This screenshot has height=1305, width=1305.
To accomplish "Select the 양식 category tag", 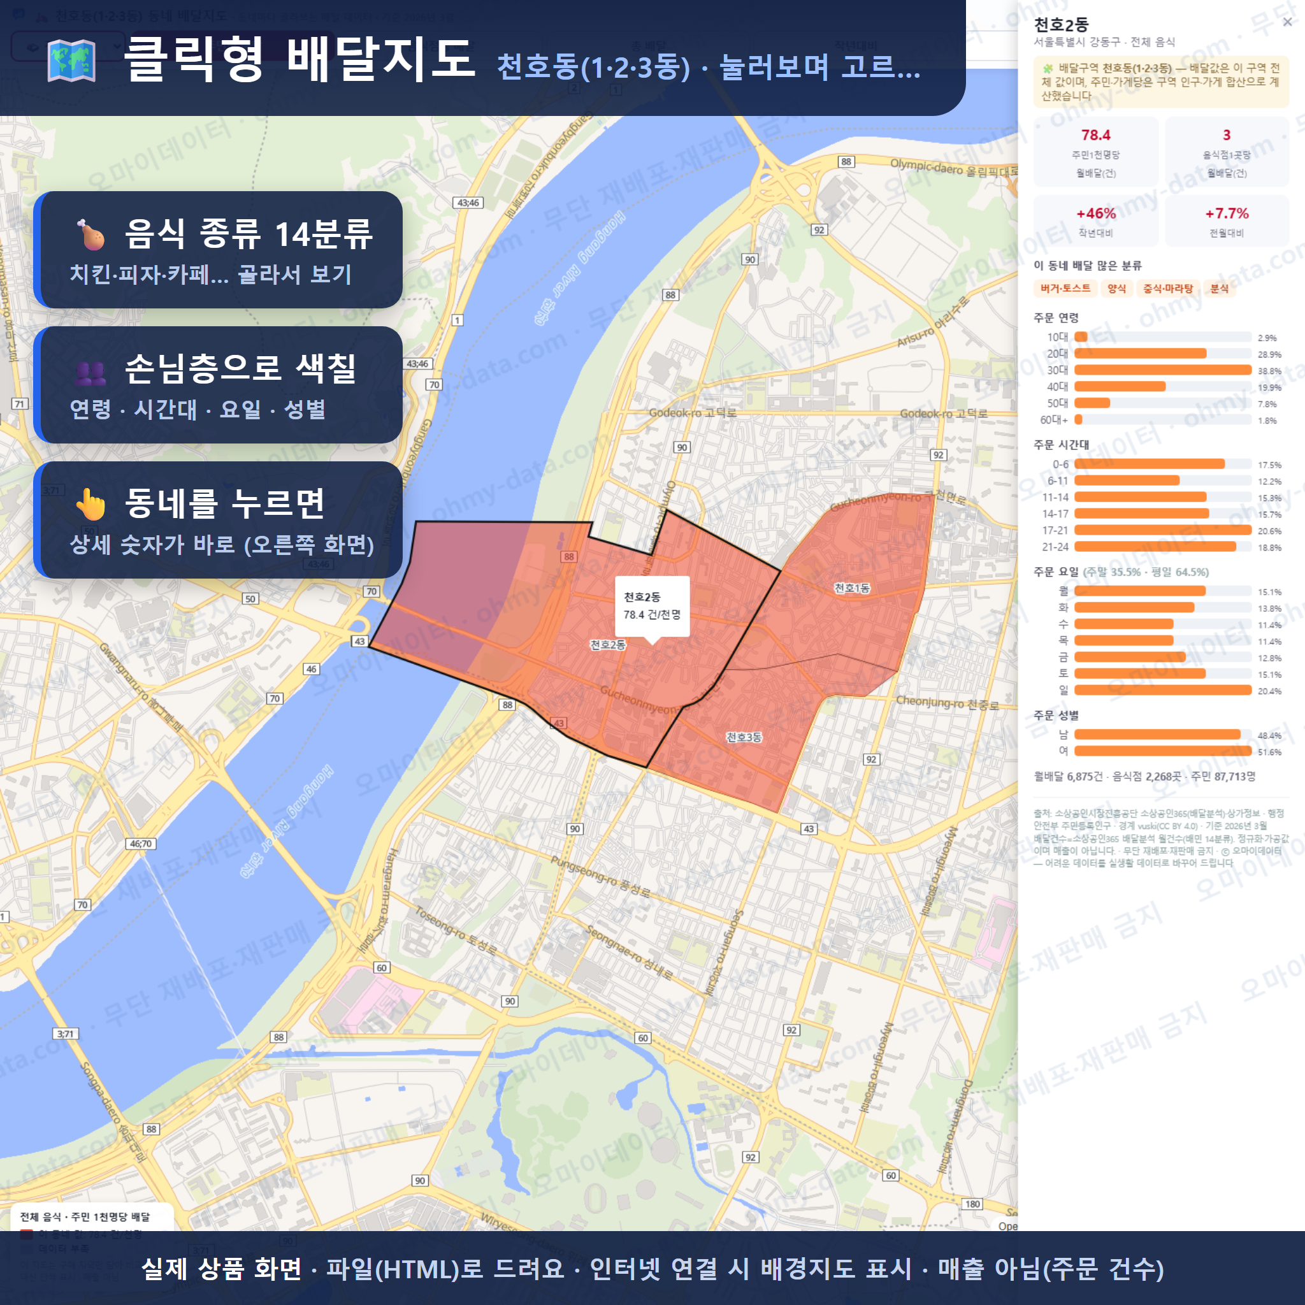I will pyautogui.click(x=1116, y=289).
